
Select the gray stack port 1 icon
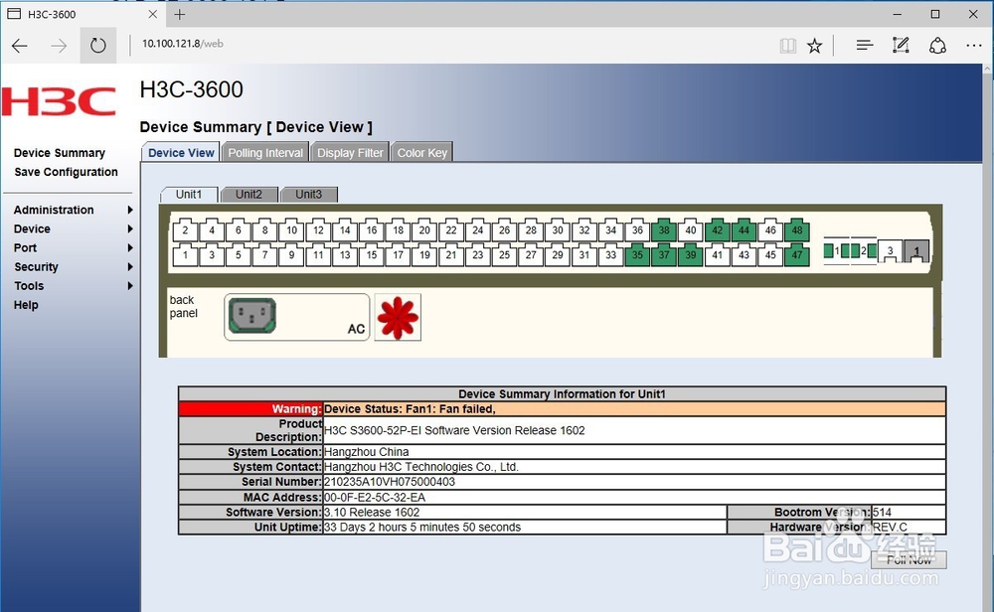(x=916, y=251)
